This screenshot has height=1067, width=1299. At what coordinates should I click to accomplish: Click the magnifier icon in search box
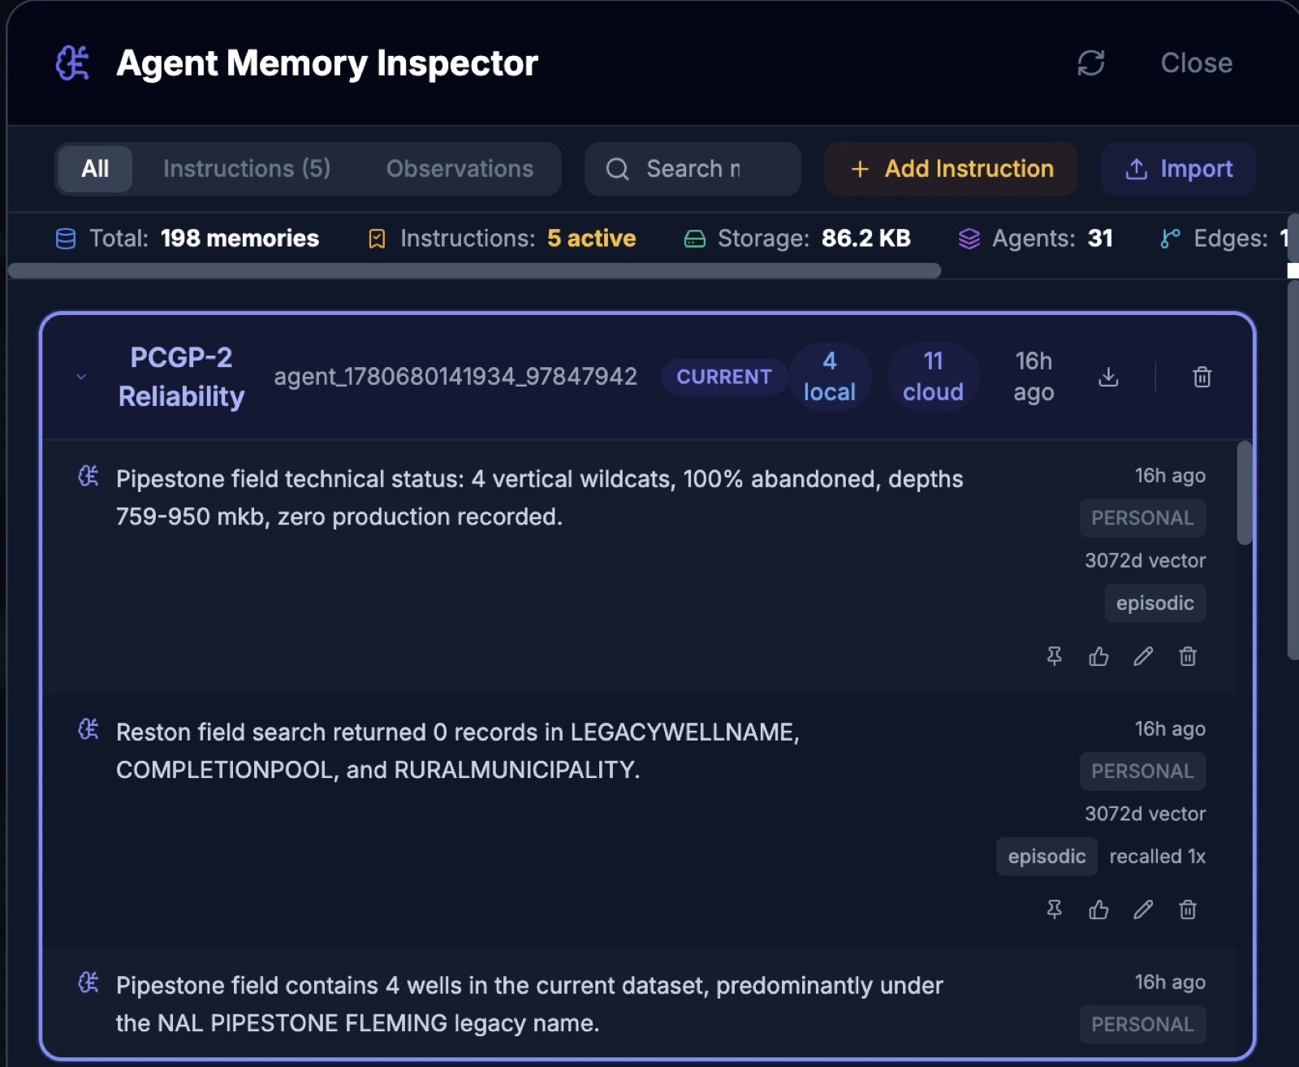click(x=618, y=169)
